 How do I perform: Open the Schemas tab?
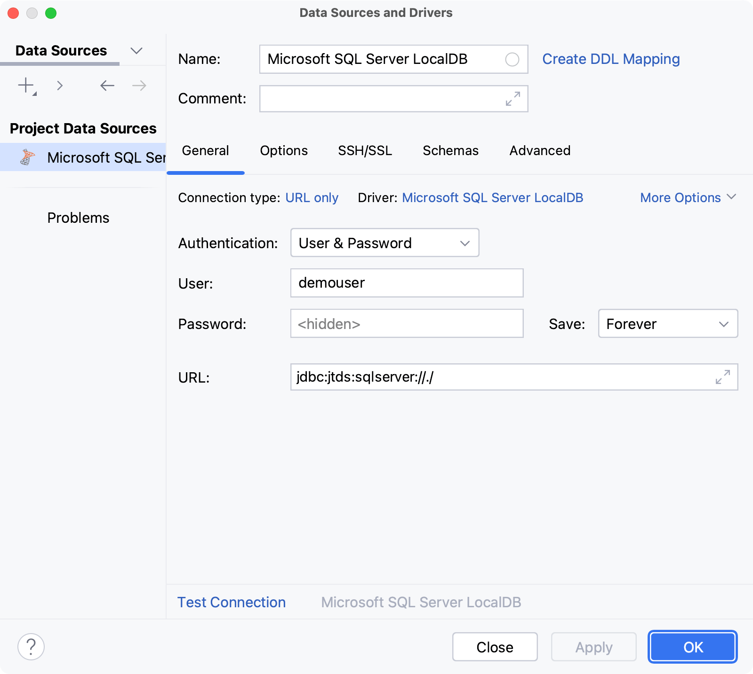[x=450, y=150]
